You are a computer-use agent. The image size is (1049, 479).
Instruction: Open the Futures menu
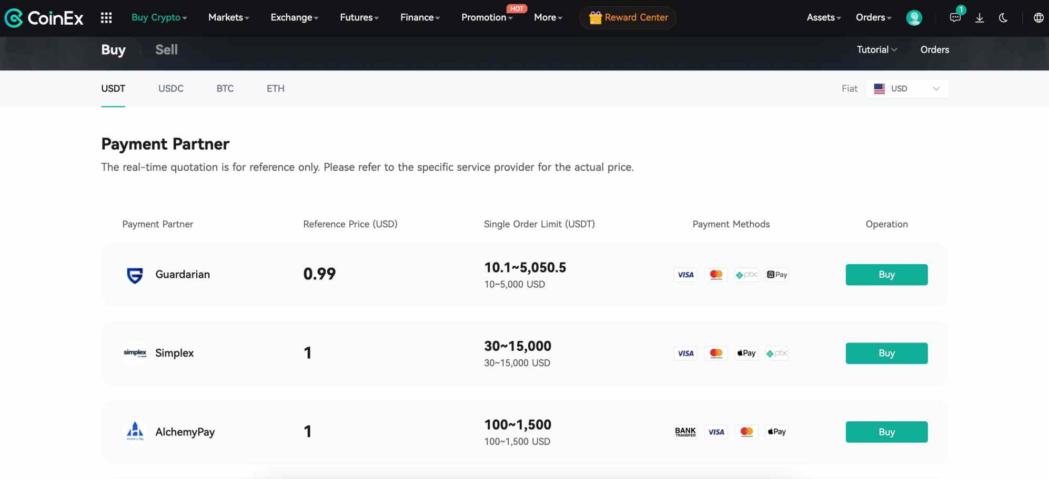359,17
